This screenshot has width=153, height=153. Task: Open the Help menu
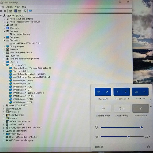[x=24, y=7]
